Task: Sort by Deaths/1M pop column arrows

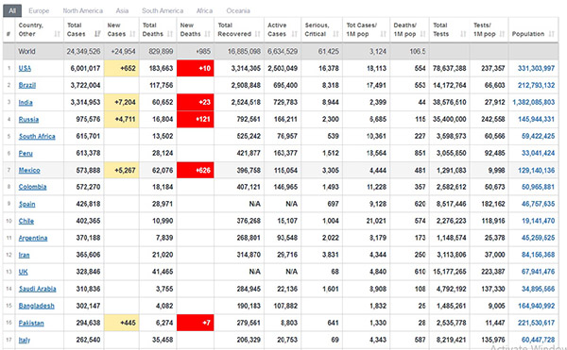Action: [x=422, y=34]
